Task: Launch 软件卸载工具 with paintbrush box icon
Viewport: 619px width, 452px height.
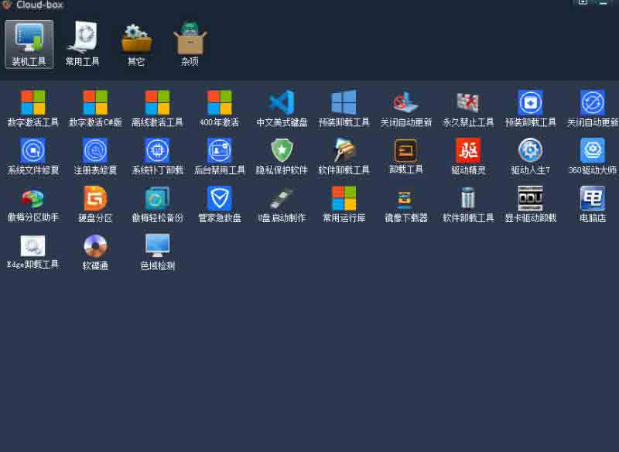Action: tap(344, 156)
